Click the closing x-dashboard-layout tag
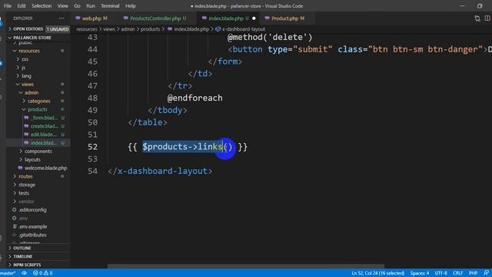The height and width of the screenshot is (277, 492). [x=160, y=171]
